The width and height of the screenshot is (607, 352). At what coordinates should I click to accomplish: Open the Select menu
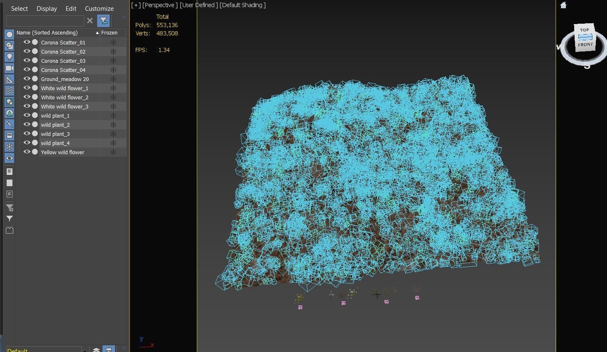click(20, 8)
